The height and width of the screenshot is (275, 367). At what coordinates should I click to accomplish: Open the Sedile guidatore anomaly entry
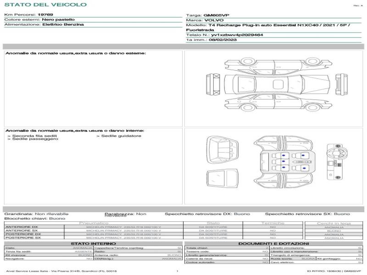click(119, 136)
